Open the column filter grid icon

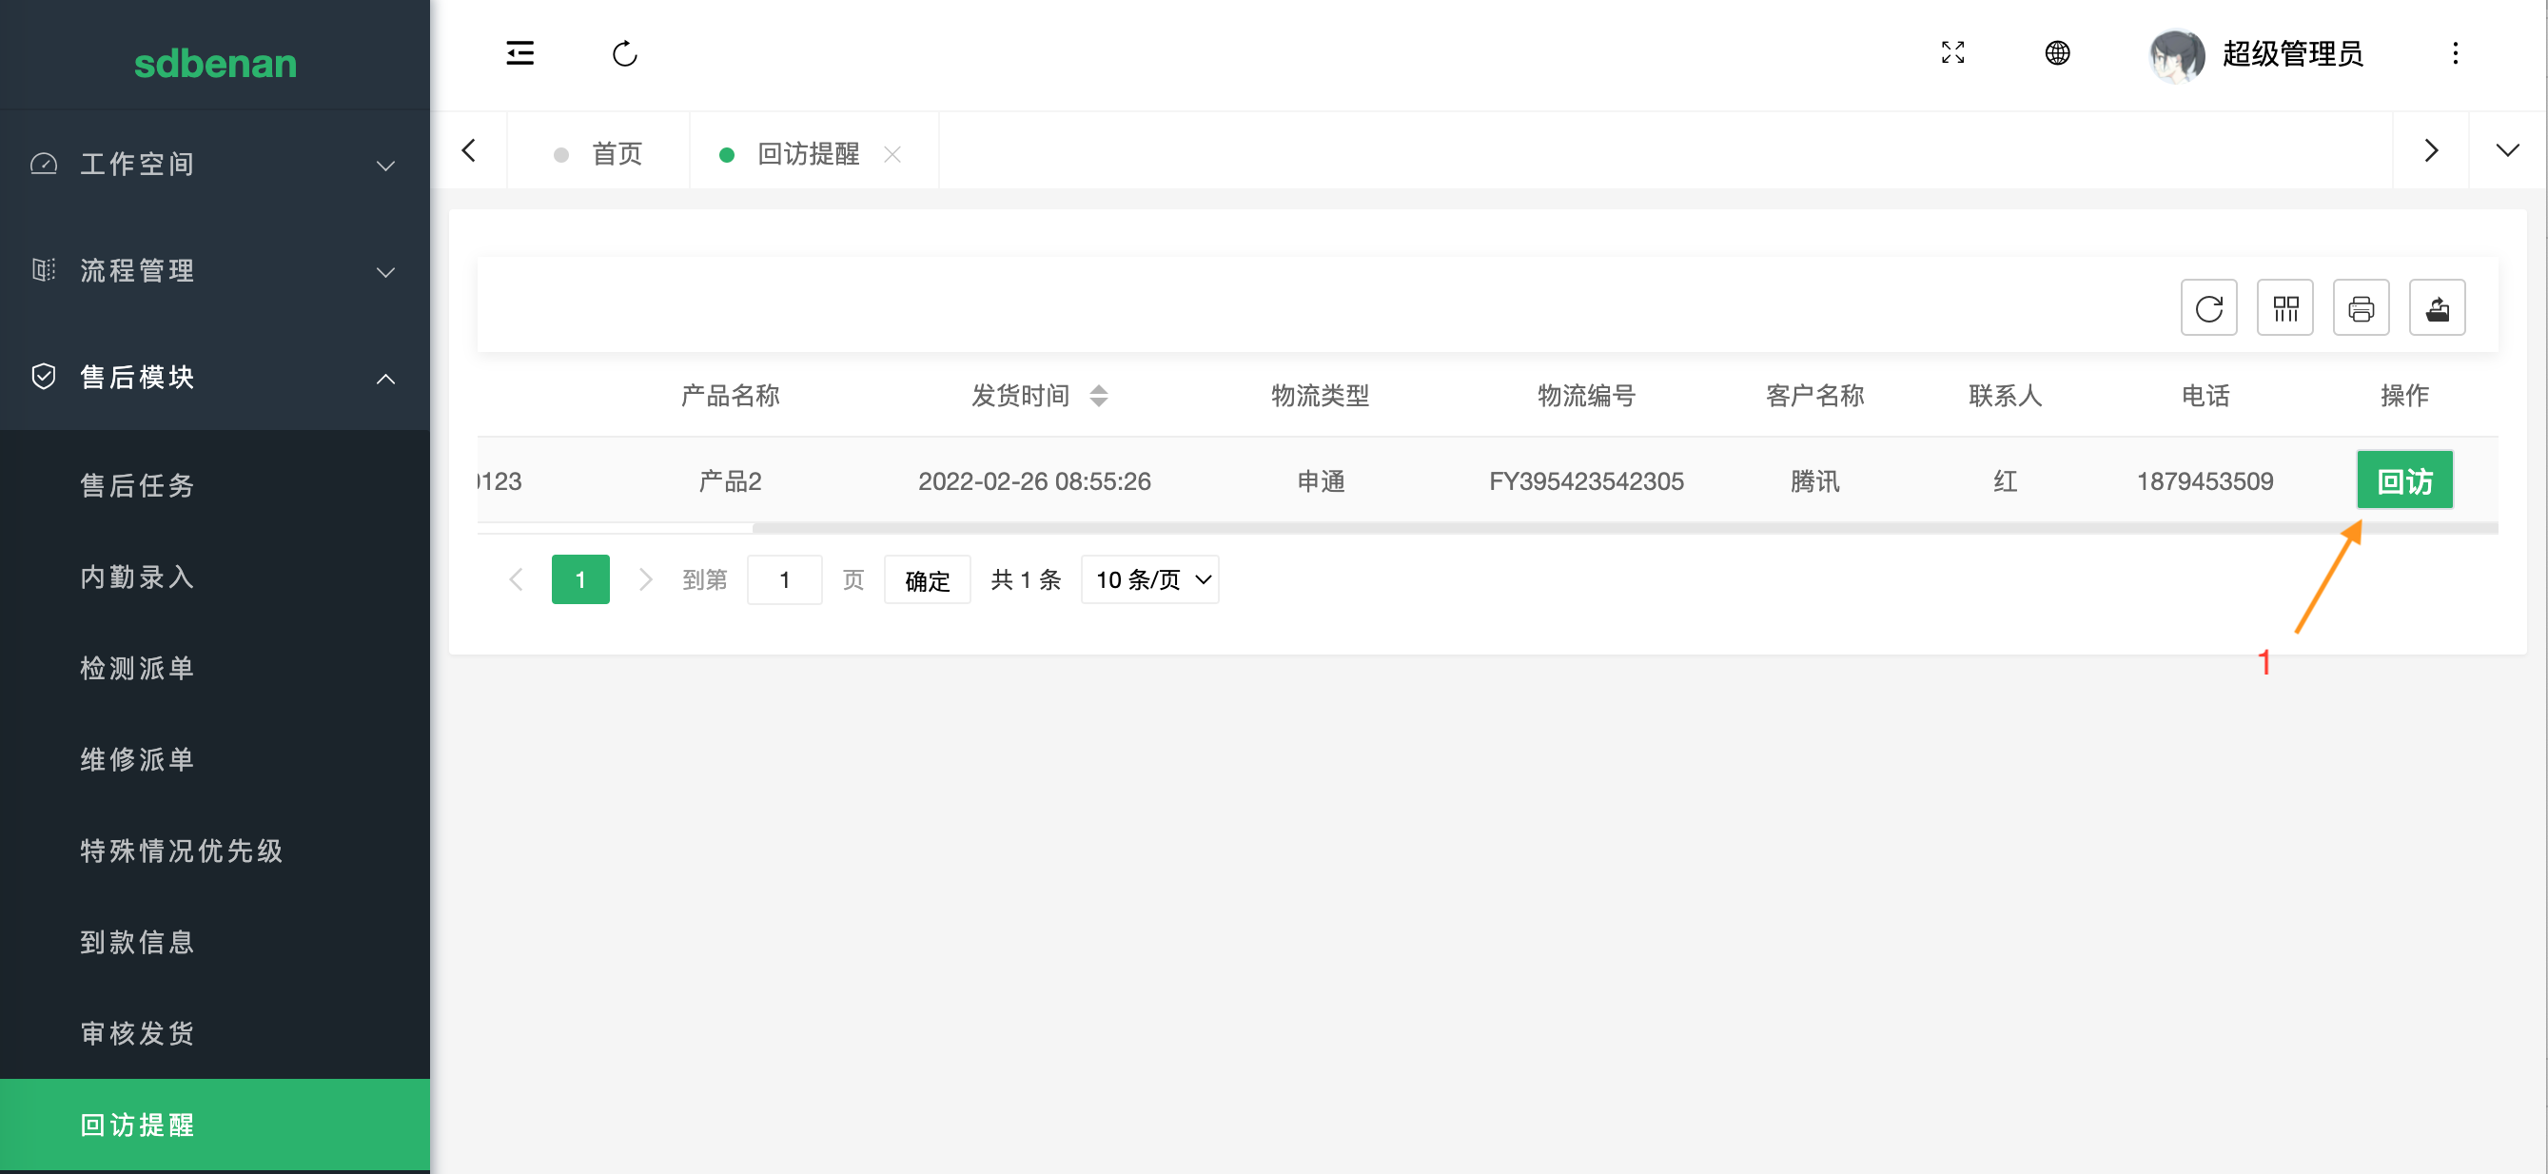point(2284,308)
